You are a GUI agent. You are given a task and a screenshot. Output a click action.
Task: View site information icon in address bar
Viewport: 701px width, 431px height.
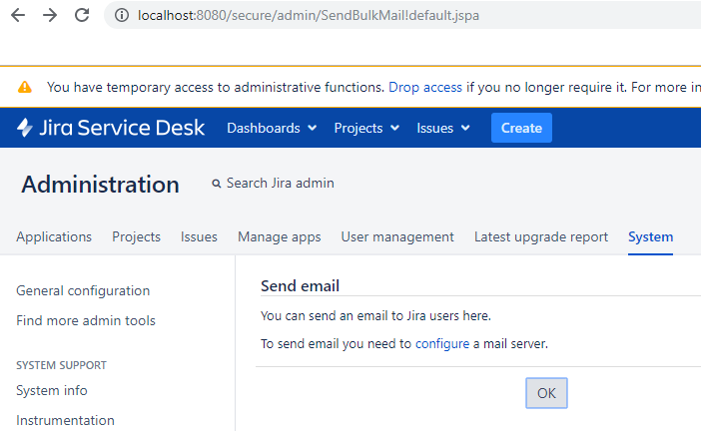point(122,15)
